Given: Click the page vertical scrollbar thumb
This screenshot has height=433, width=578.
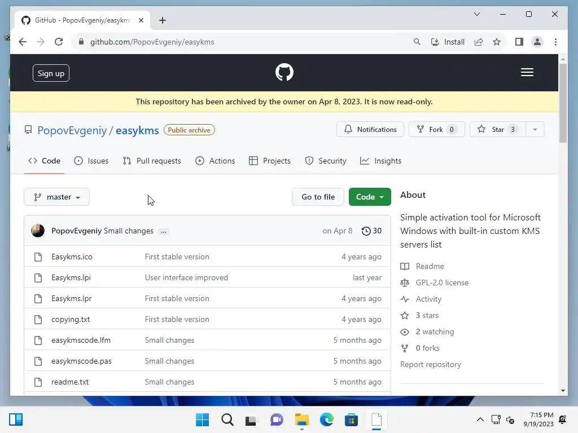Looking at the screenshot, I should pyautogui.click(x=563, y=103).
